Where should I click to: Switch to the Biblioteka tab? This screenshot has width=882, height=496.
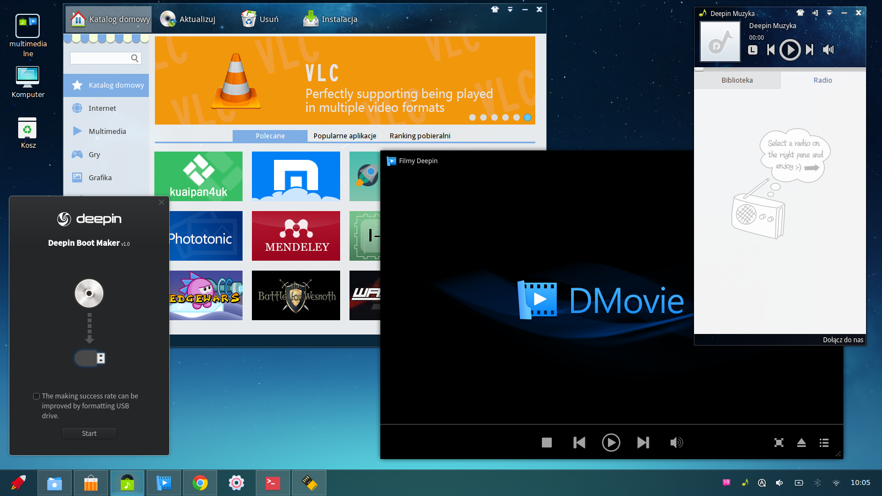[x=737, y=80]
